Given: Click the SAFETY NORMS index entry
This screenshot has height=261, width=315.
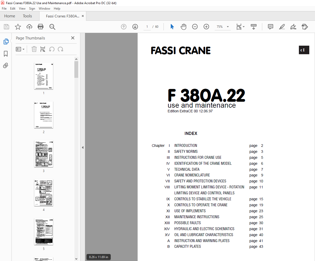Looking at the screenshot, I should [186, 152].
